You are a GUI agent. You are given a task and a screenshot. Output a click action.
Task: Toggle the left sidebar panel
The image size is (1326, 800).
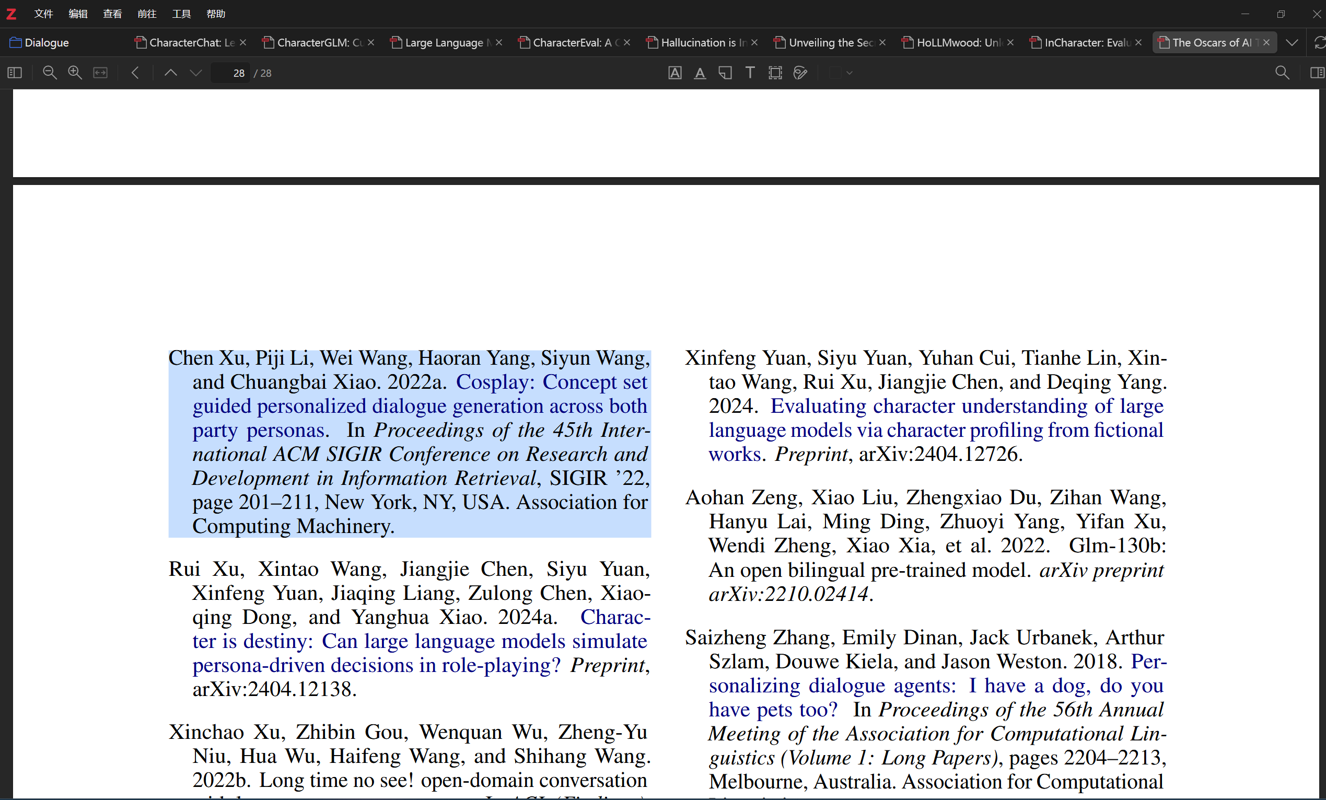click(x=15, y=73)
